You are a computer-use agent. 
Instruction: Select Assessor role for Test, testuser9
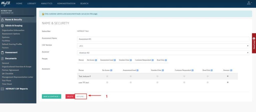tap(228, 76)
